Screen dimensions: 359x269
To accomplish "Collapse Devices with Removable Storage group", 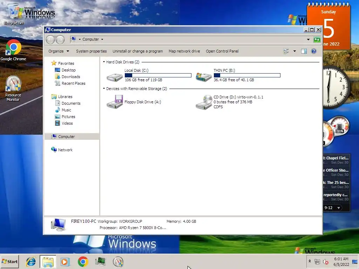I will click(x=104, y=89).
